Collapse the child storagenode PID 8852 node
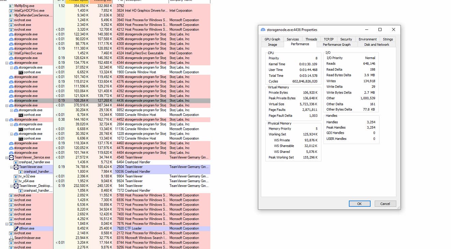Viewport: 451px width, 249px height. (x=11, y=110)
